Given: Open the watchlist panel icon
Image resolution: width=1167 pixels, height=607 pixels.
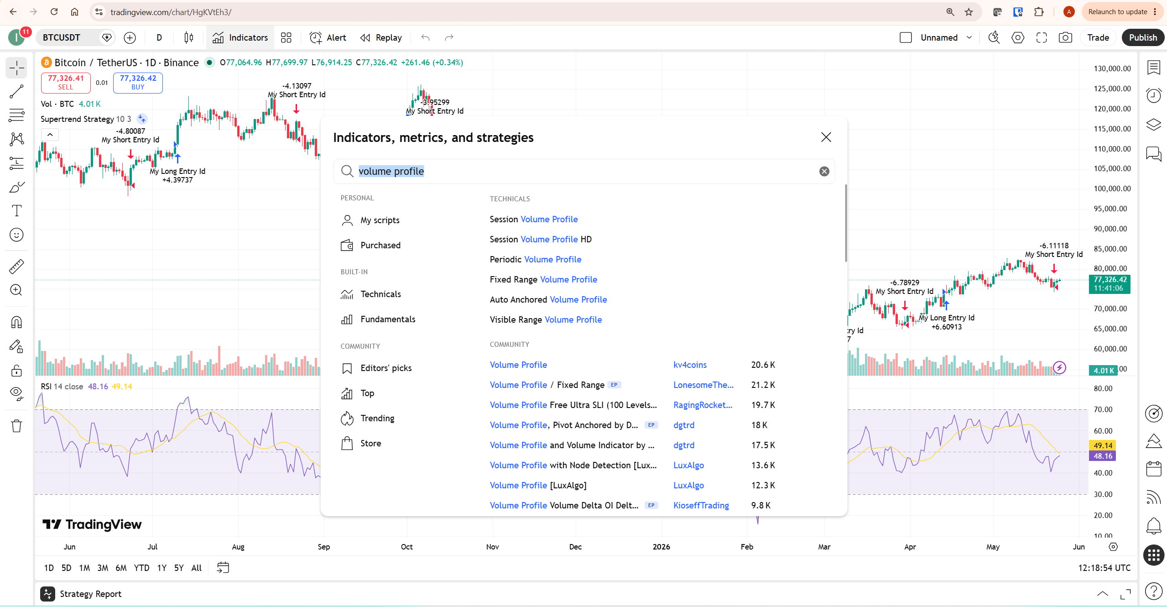Looking at the screenshot, I should 1153,68.
